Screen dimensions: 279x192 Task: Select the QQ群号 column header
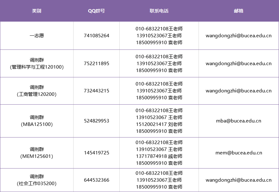(96, 11)
